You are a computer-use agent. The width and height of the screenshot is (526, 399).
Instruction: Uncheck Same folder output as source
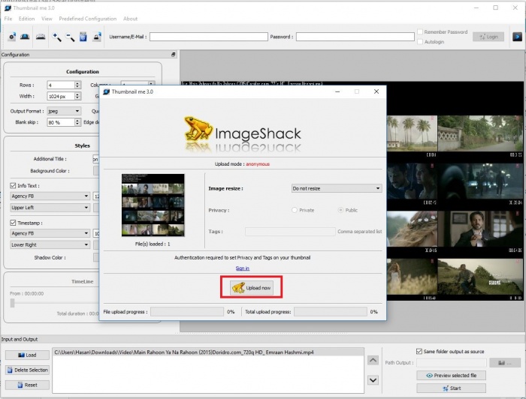pyautogui.click(x=419, y=351)
